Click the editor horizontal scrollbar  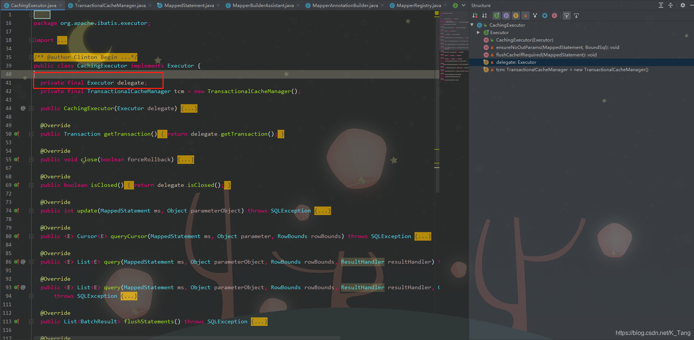187,338
